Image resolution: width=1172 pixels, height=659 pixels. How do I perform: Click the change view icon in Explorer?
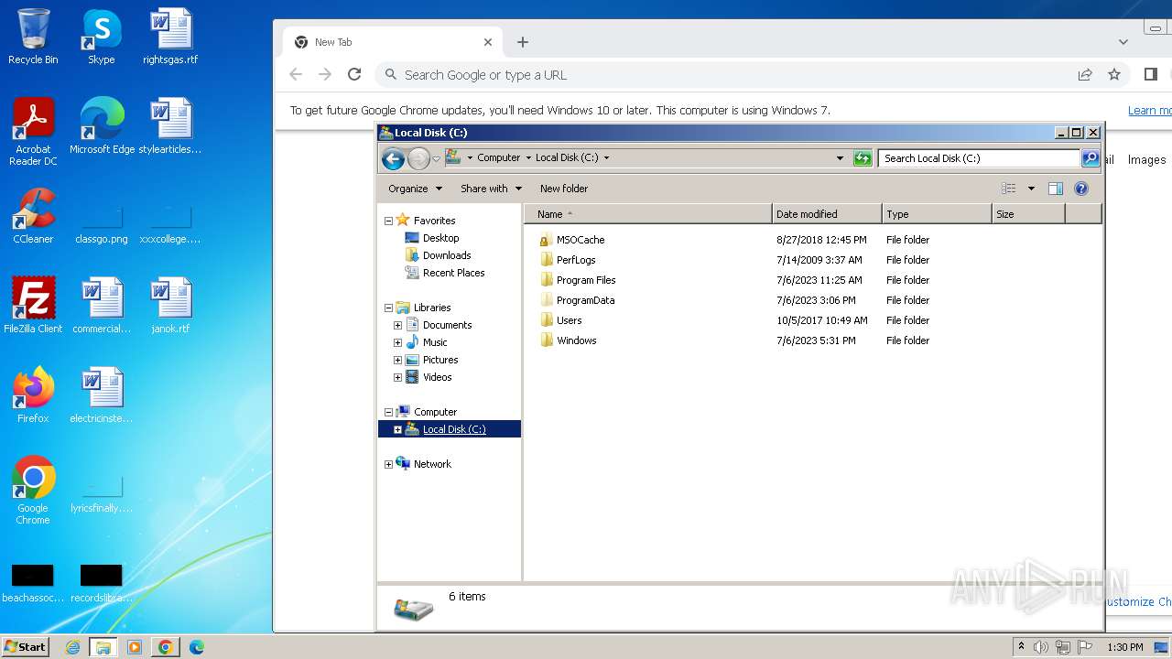pos(1009,189)
